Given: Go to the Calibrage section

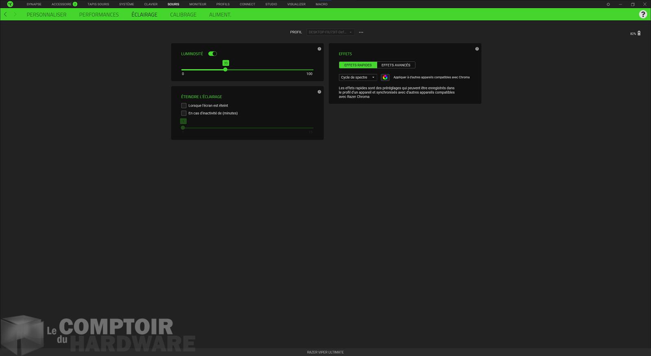Looking at the screenshot, I should pyautogui.click(x=183, y=15).
